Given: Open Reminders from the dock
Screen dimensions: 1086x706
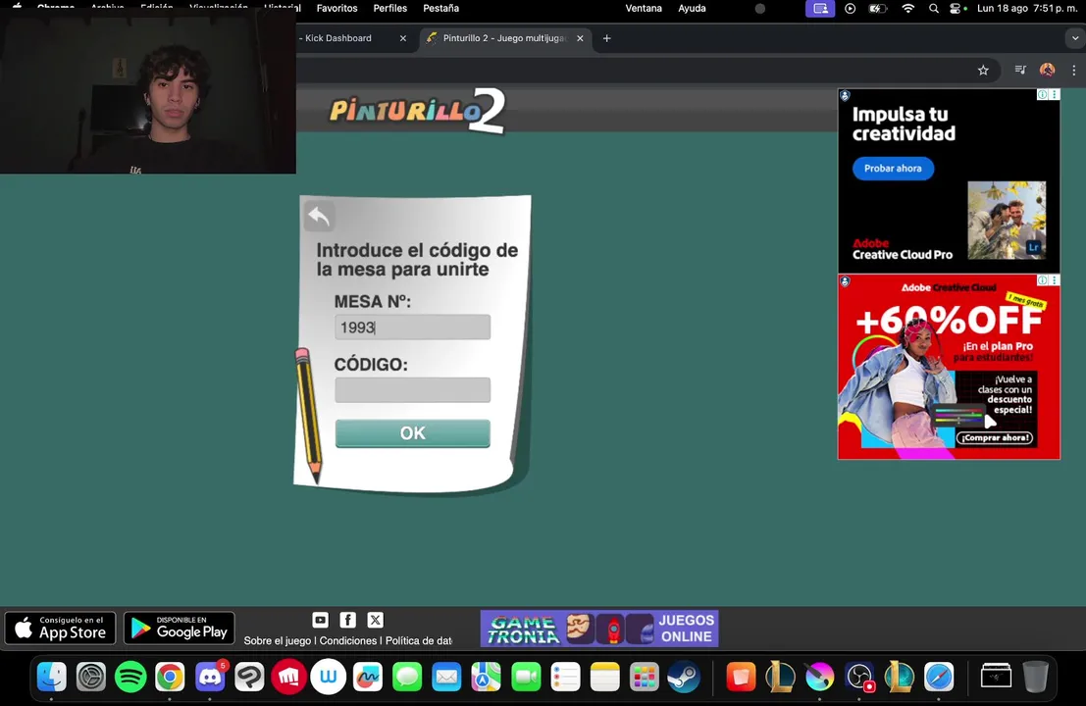Looking at the screenshot, I should 565,677.
